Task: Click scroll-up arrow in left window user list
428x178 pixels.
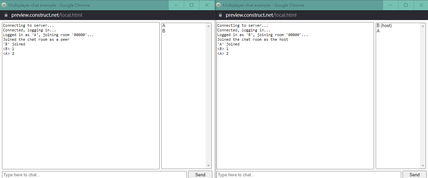Action: coord(208,26)
